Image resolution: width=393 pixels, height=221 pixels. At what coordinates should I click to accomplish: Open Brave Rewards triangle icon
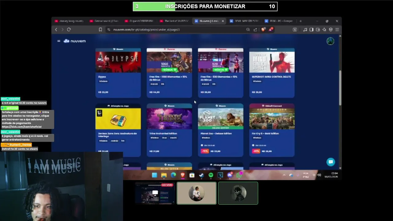pos(271,29)
